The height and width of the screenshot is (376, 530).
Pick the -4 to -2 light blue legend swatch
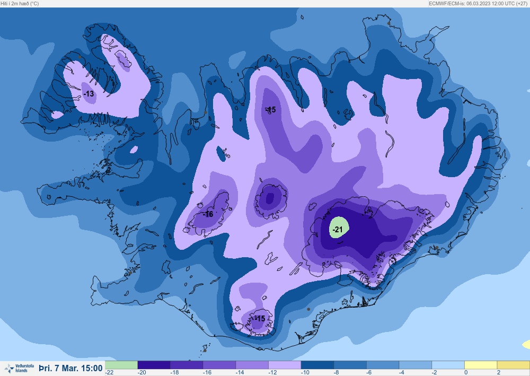pyautogui.click(x=415, y=365)
